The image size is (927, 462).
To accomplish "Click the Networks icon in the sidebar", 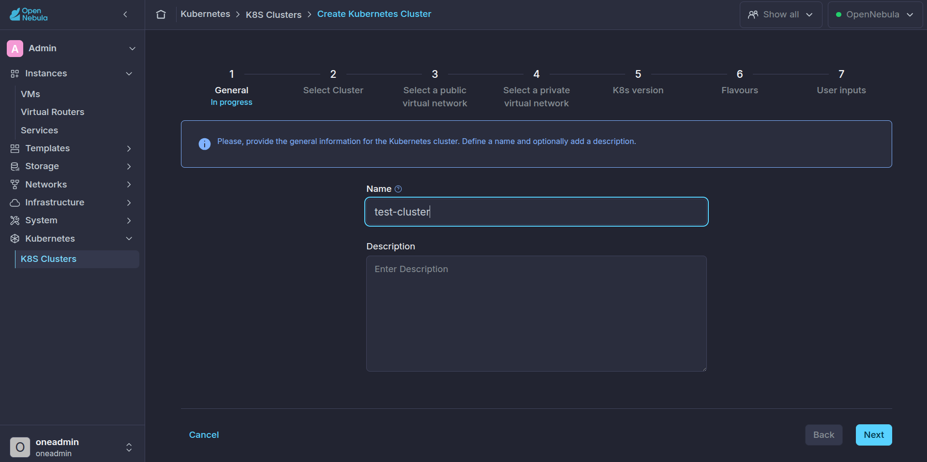I will 15,185.
